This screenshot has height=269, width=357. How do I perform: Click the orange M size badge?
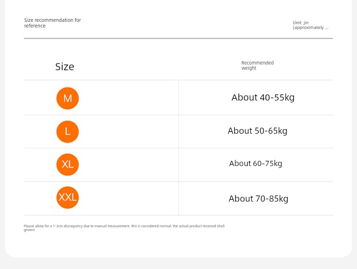coord(68,98)
